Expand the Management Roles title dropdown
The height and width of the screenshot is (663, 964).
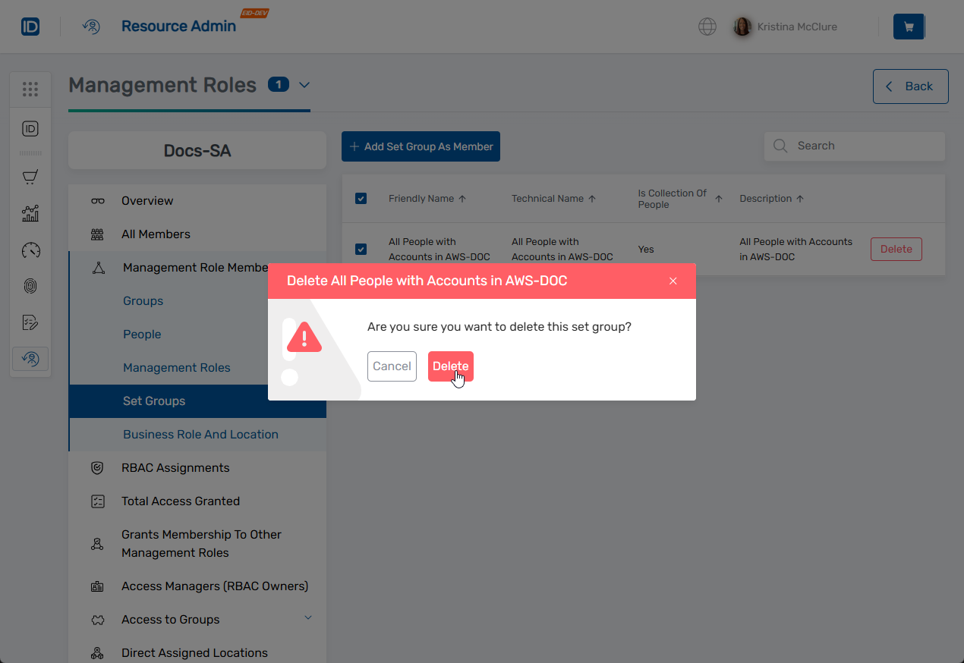304,86
